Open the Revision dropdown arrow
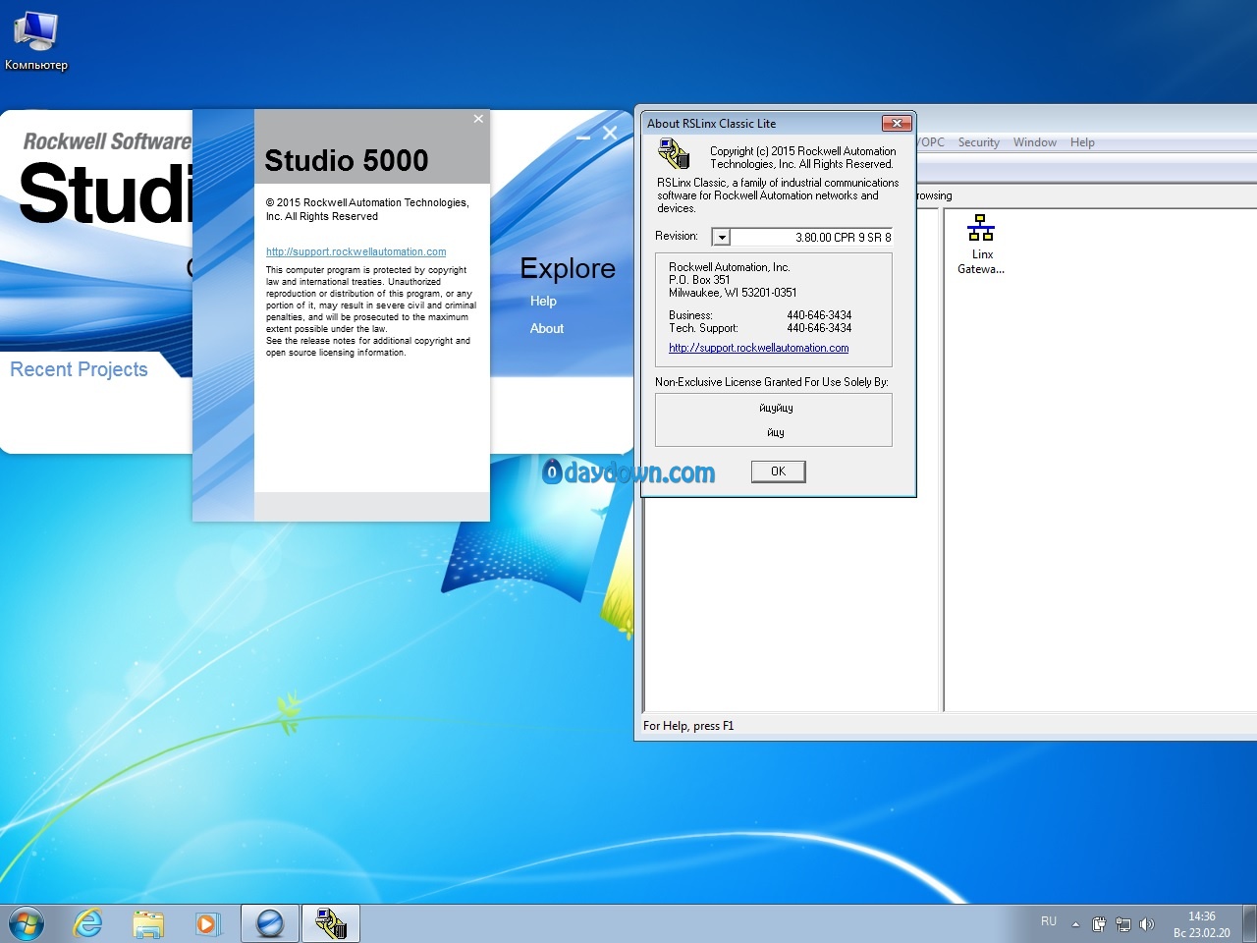Image resolution: width=1257 pixels, height=943 pixels. 722,237
